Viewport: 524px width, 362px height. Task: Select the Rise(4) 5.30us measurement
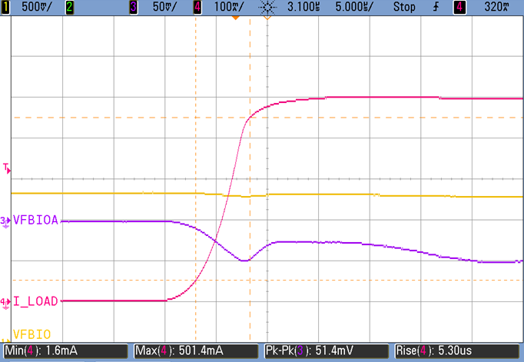(x=457, y=351)
